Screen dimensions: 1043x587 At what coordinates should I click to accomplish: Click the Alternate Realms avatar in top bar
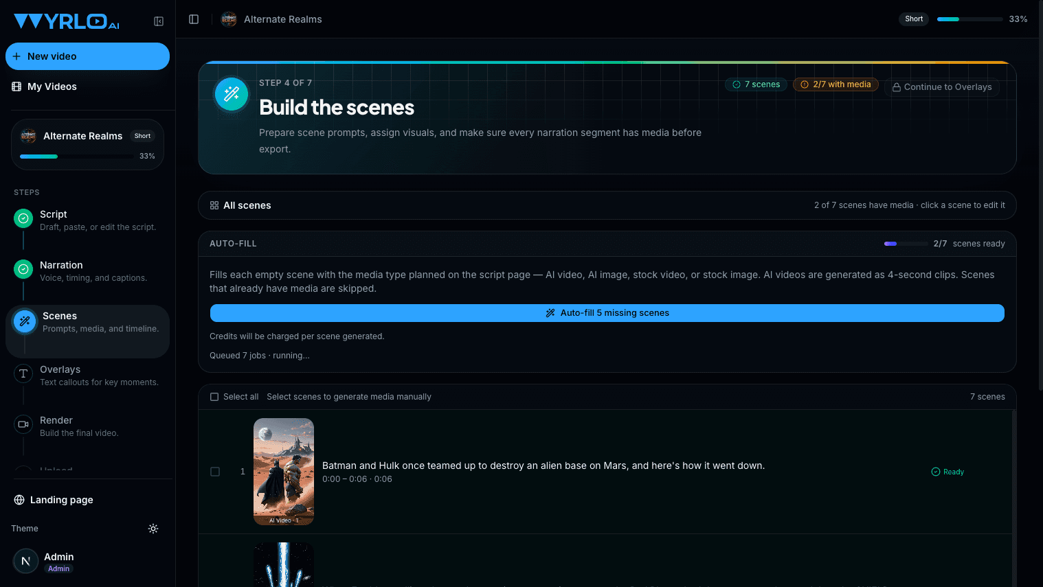click(x=229, y=19)
